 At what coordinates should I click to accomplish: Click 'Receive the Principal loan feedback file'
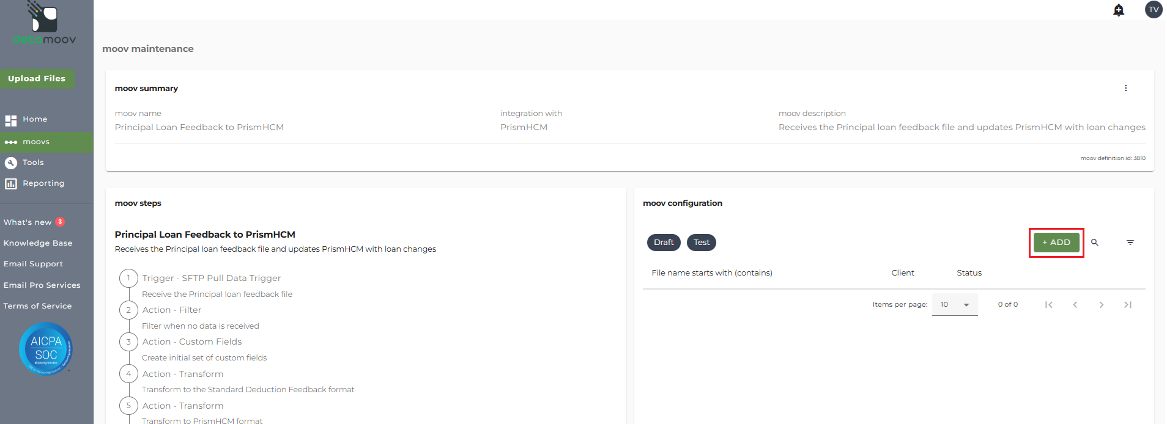pos(217,294)
